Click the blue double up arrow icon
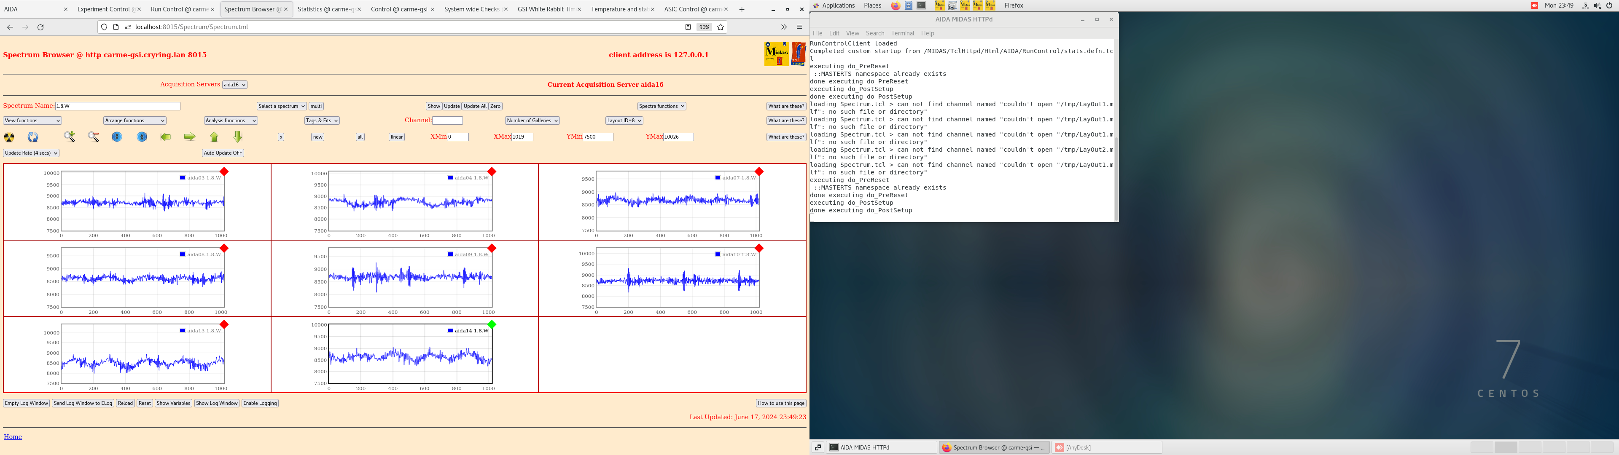1619x455 pixels. click(x=142, y=137)
